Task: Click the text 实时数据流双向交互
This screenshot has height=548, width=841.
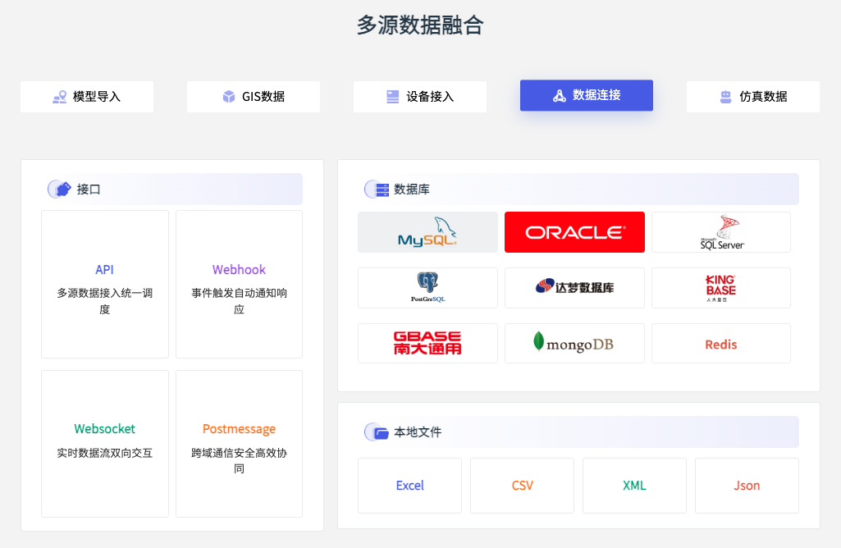Action: pyautogui.click(x=105, y=453)
